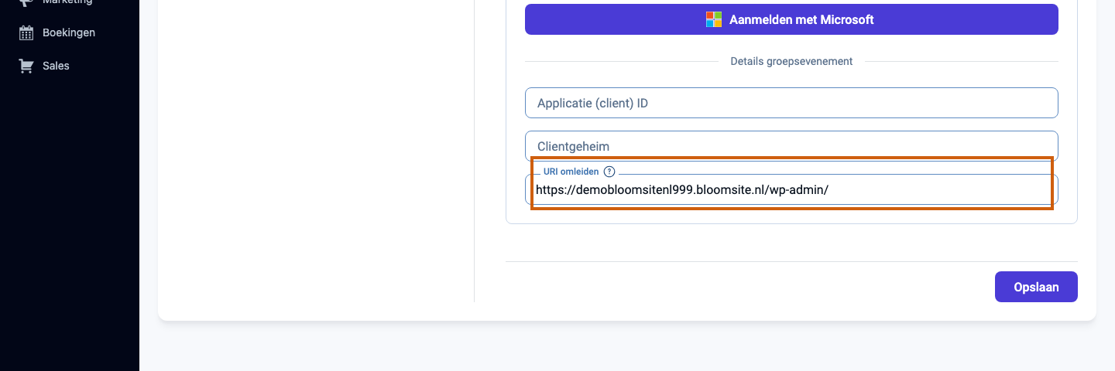Save settings with the Opslaan button
This screenshot has height=371, width=1115.
pos(1036,287)
